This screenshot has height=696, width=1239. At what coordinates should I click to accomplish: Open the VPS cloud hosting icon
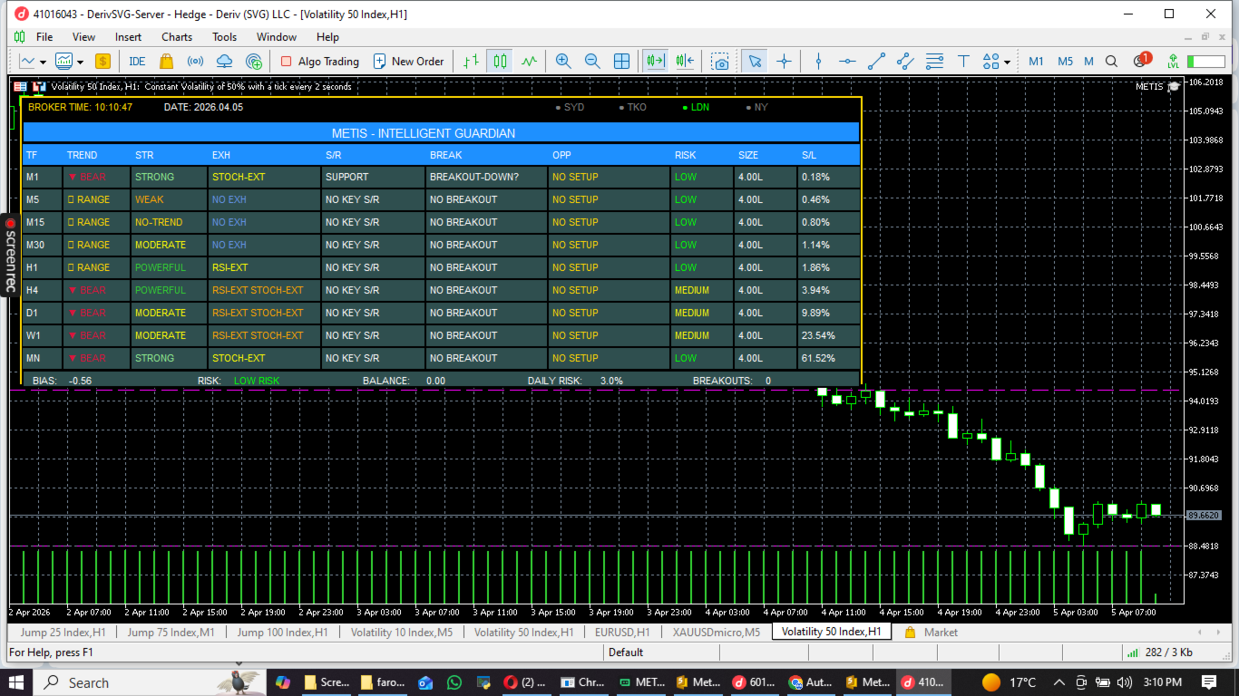pos(225,62)
